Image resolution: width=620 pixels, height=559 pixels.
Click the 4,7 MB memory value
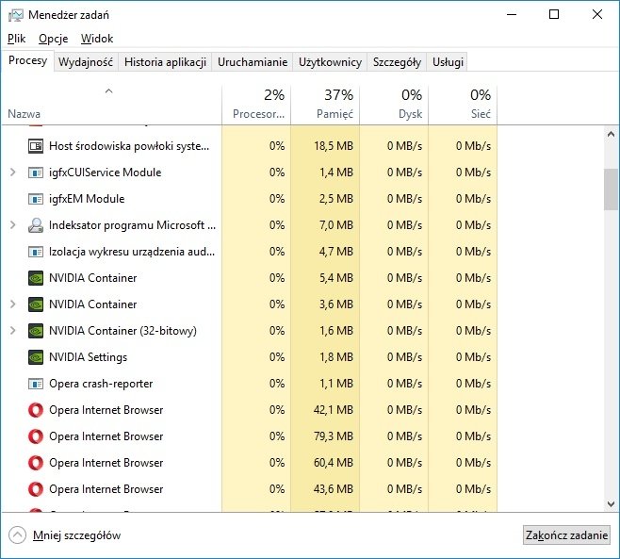(x=336, y=252)
